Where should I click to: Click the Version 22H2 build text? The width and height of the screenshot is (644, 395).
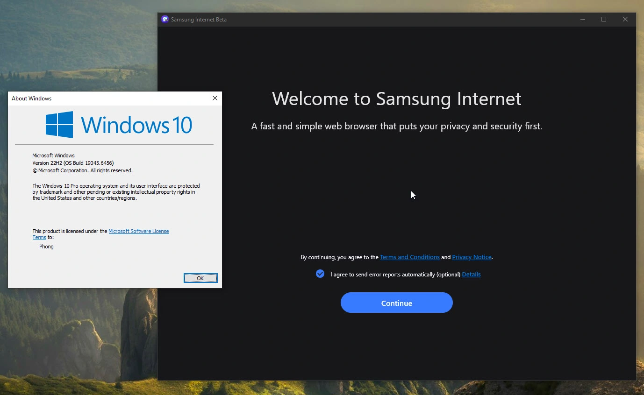pyautogui.click(x=73, y=163)
